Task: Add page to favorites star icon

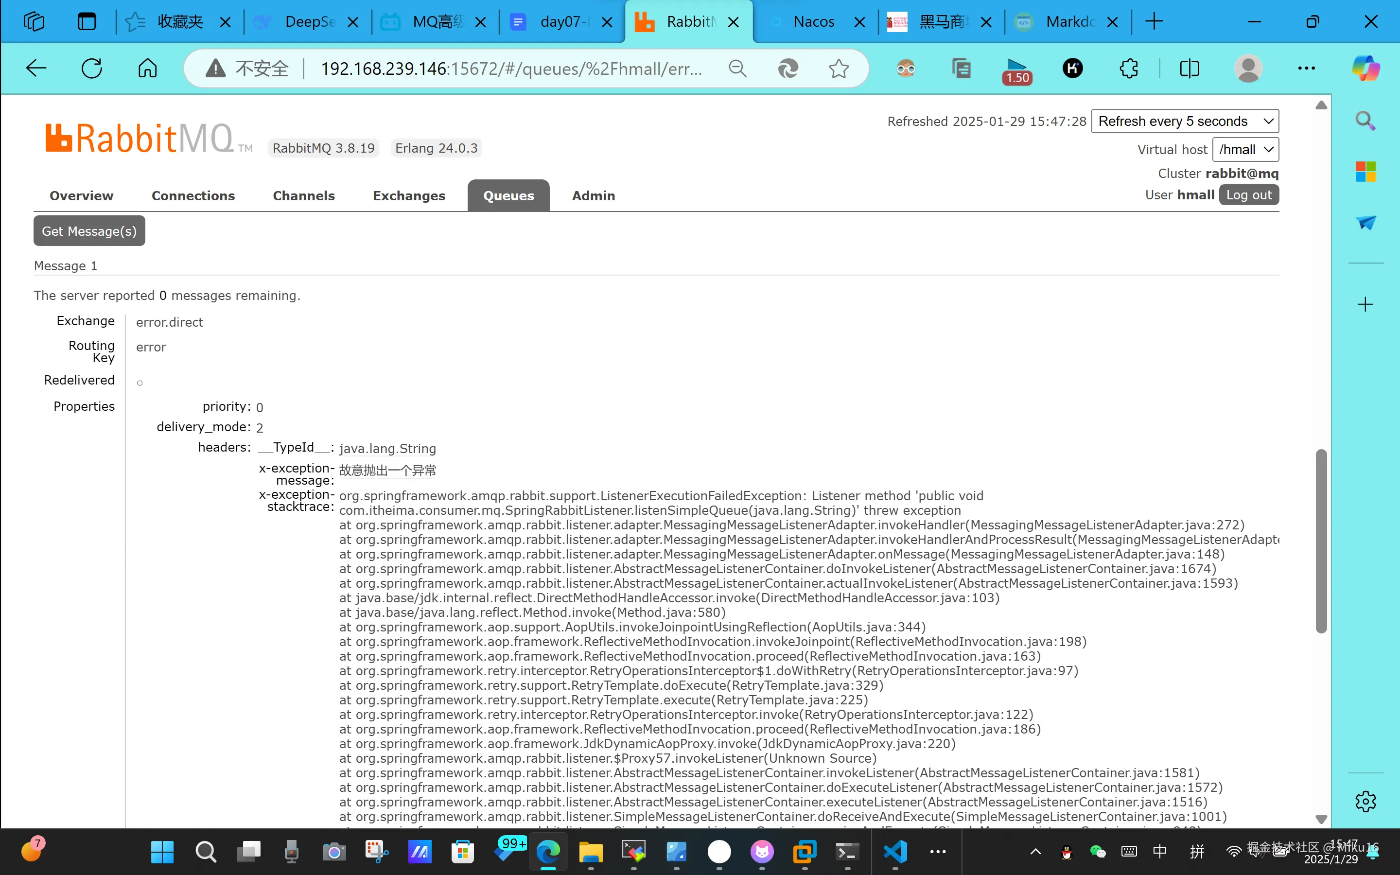Action: tap(838, 68)
